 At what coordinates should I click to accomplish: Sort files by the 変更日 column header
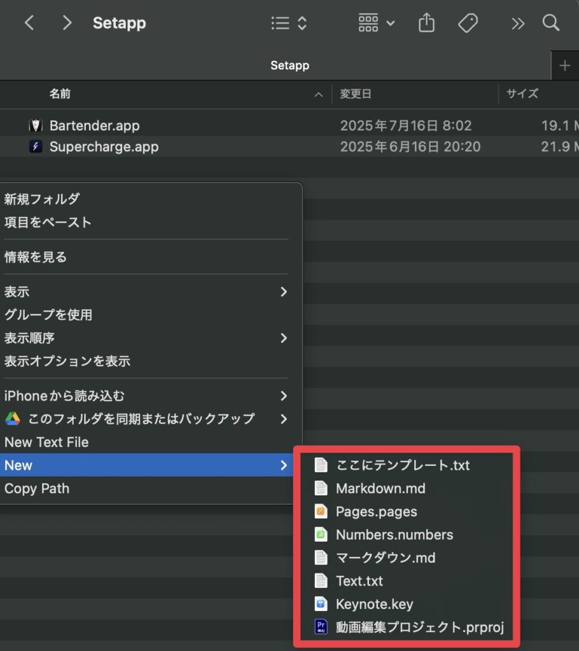click(x=356, y=94)
